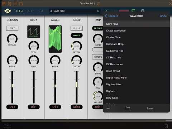
Task: Select the Chaos Stampede preset
Action: pyautogui.click(x=136, y=31)
